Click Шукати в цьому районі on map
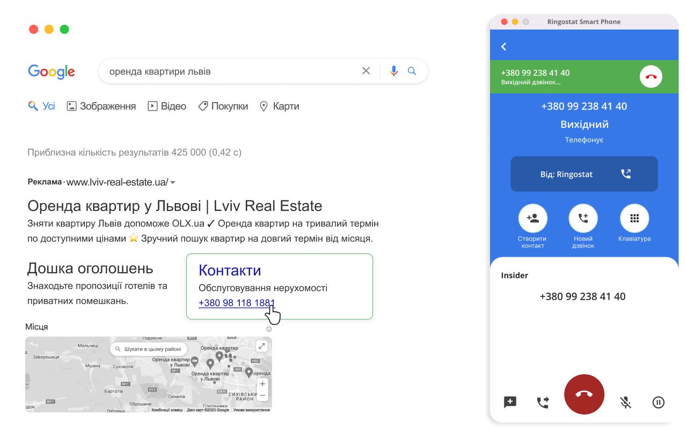This screenshot has height=436, width=687. tap(149, 349)
